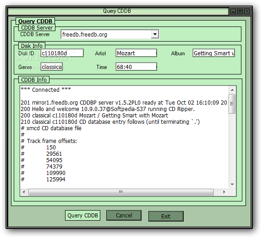Screen dimensions: 262x238
Task: Close the Query CDDB window
Action: coord(247,11)
